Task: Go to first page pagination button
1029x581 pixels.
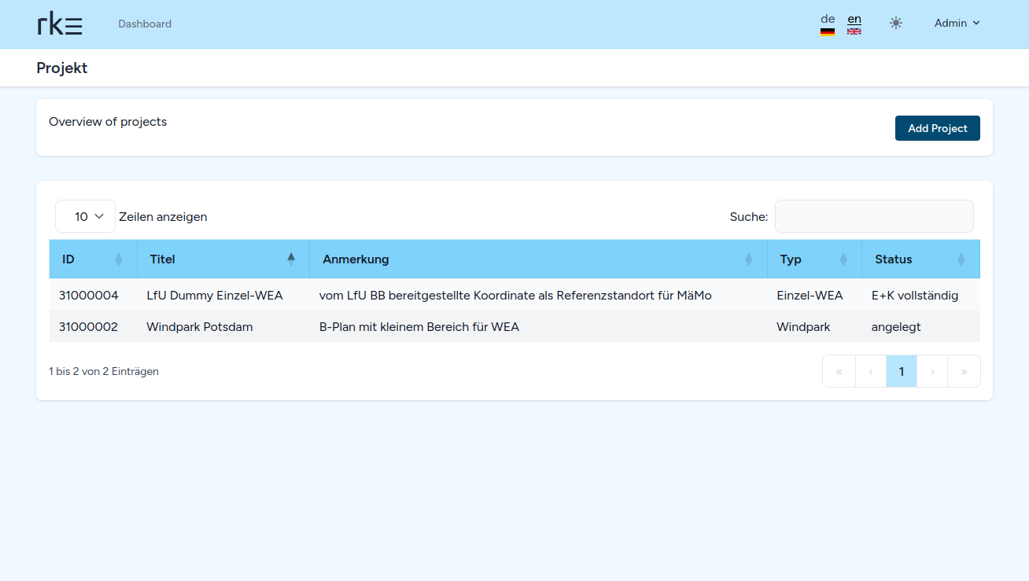Action: click(x=839, y=371)
